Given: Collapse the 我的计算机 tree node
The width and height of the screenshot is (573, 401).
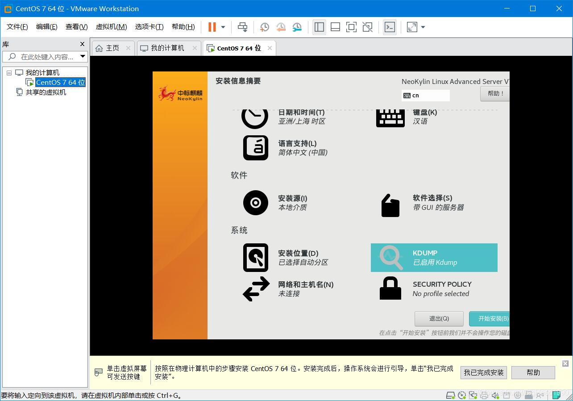Looking at the screenshot, I should (x=9, y=73).
